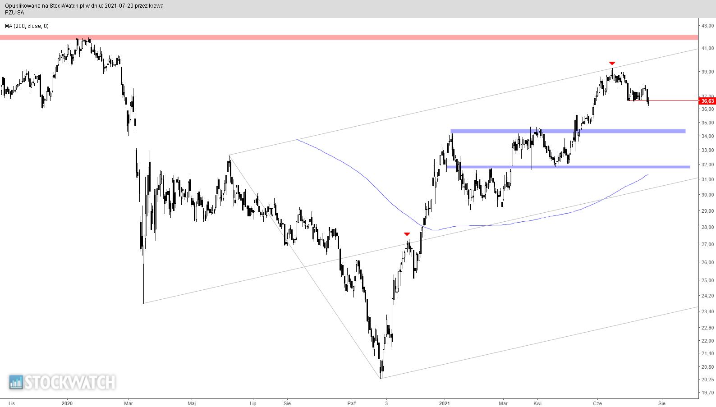The image size is (716, 407).
Task: Click the Cze label on the time axis
Action: [x=597, y=403]
